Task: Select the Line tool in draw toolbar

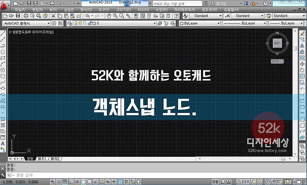Action: click(x=3, y=33)
